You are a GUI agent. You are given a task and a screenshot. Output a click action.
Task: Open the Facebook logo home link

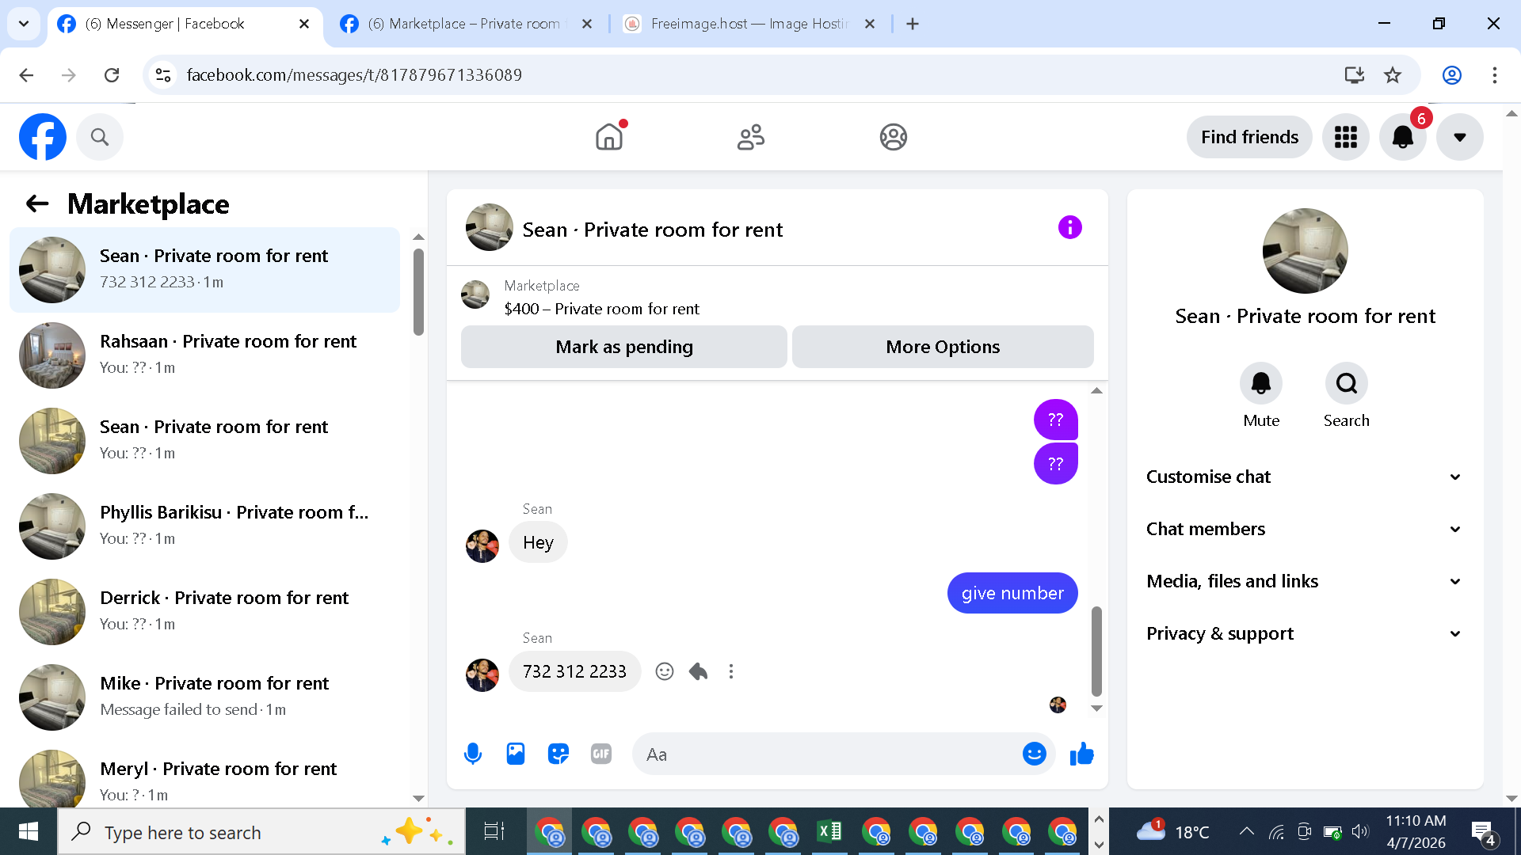pyautogui.click(x=43, y=137)
